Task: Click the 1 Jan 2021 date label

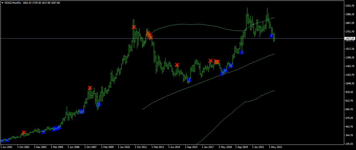Action: pos(258,147)
